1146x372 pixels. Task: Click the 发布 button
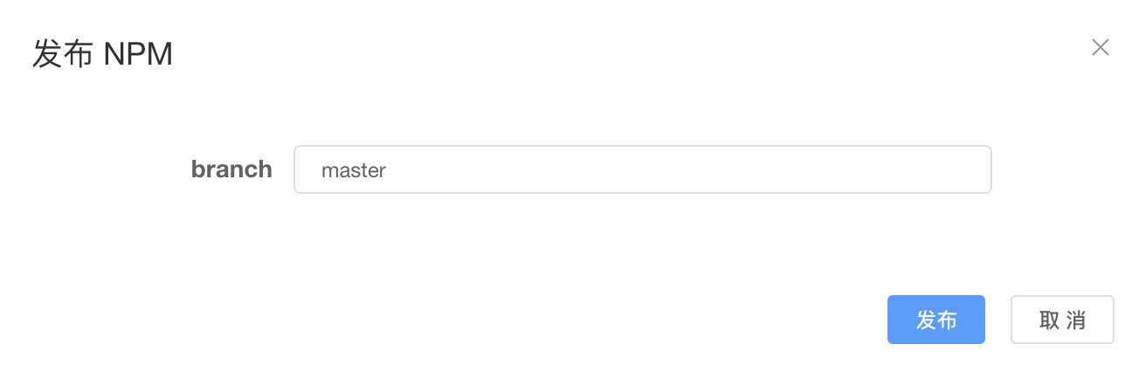tap(935, 320)
